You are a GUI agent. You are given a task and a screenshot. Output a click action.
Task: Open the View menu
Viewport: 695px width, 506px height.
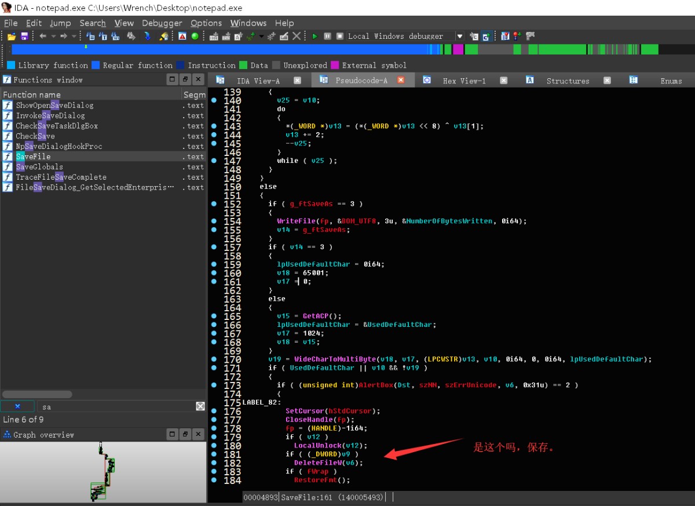tap(124, 23)
